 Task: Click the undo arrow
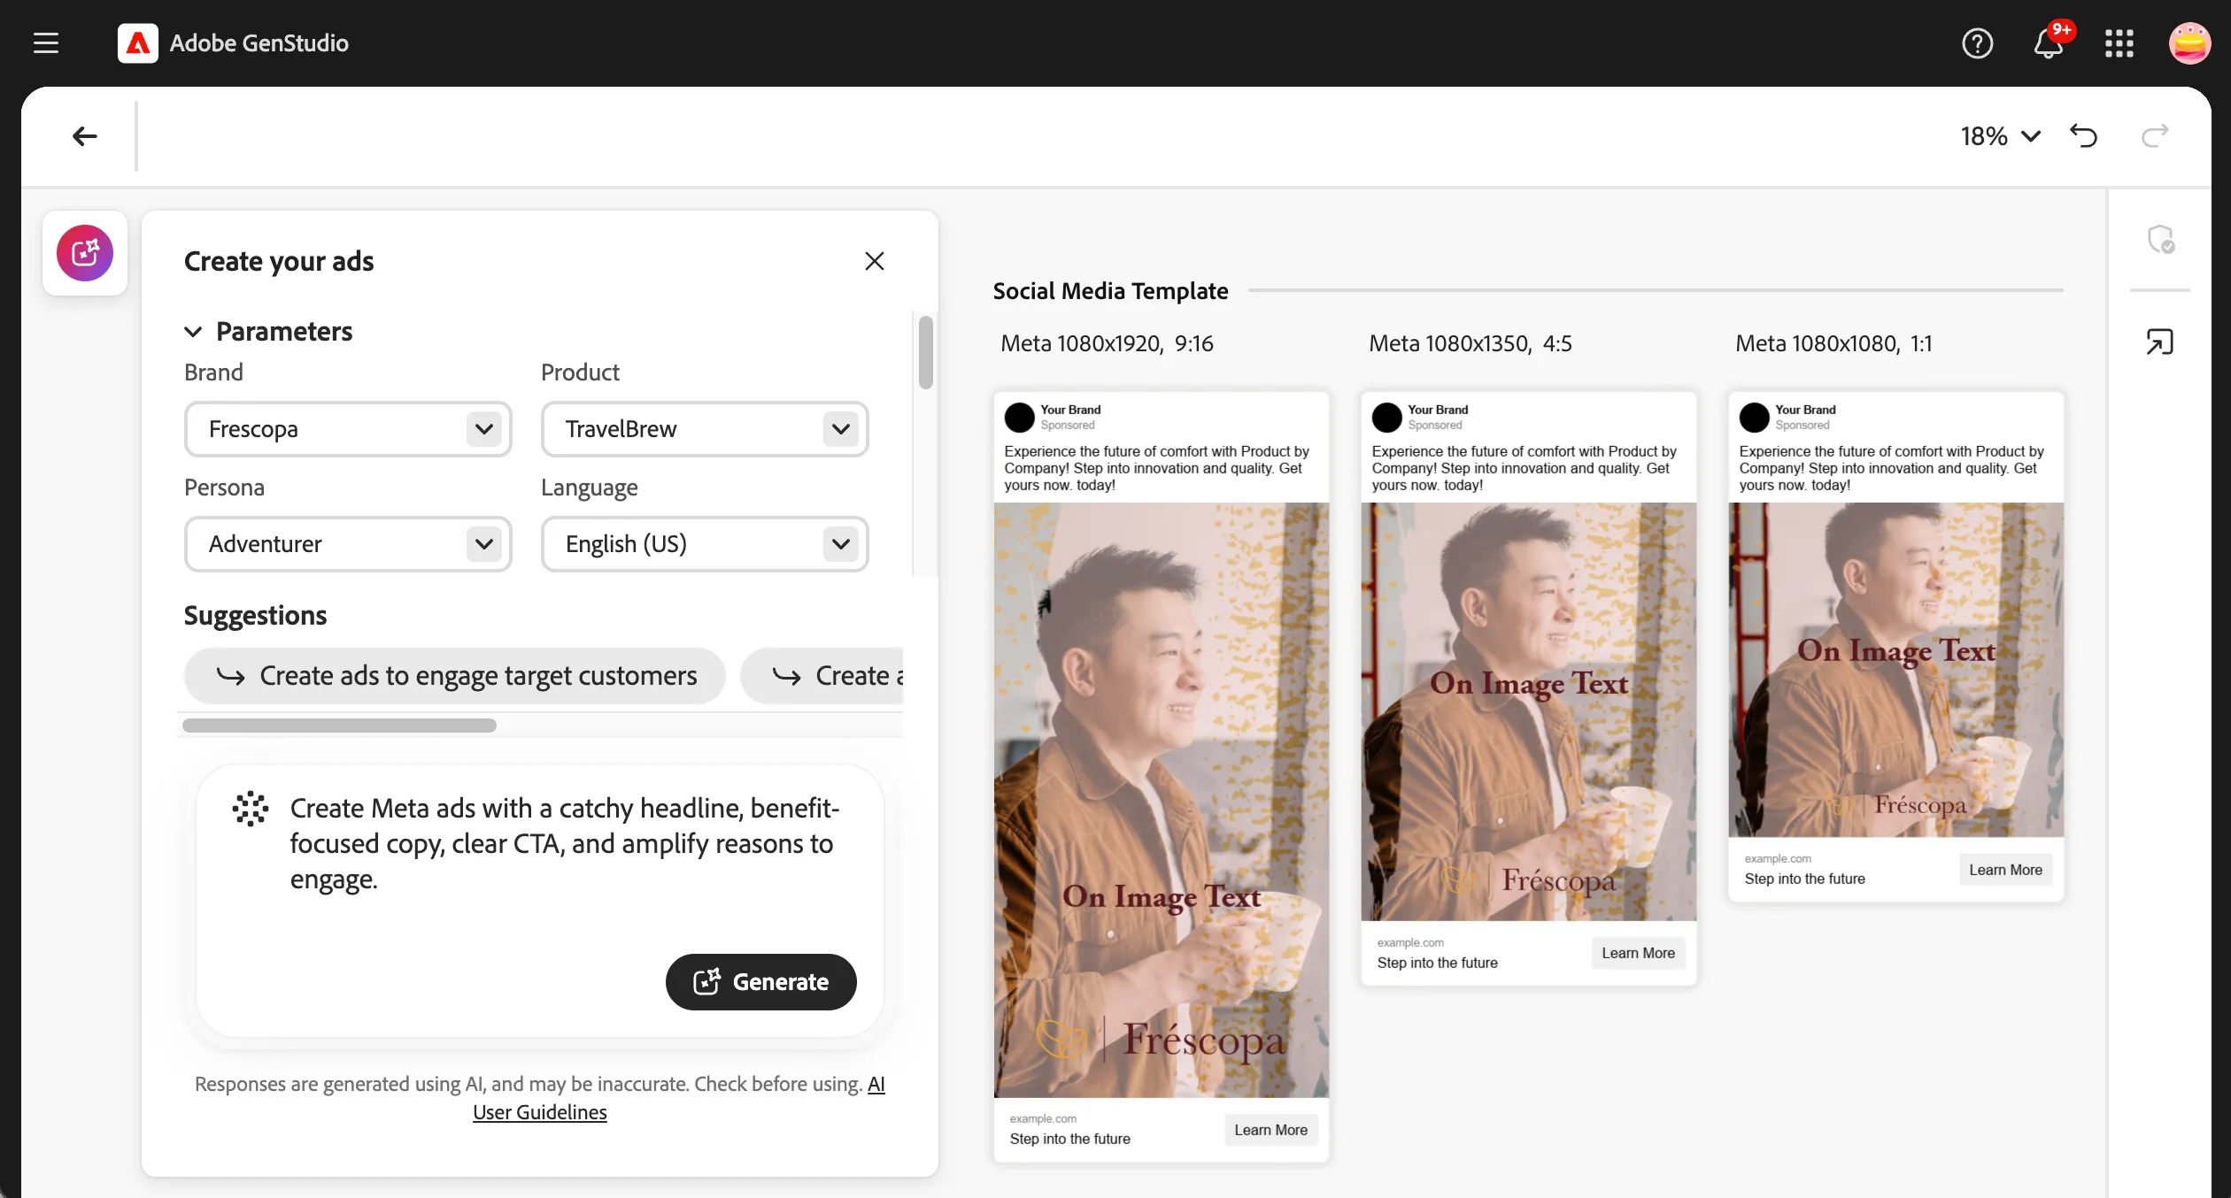point(2084,136)
